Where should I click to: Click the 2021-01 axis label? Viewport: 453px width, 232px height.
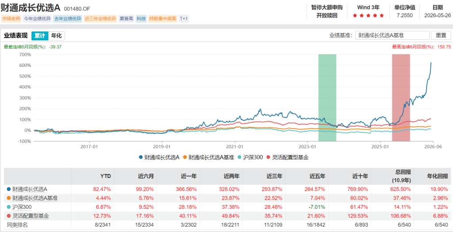235,147
